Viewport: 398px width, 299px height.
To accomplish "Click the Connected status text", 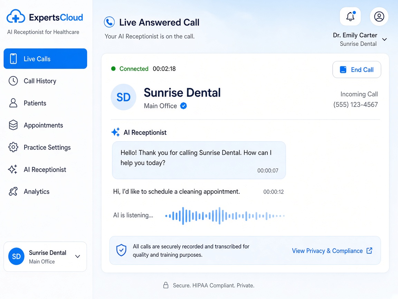I will coord(134,69).
